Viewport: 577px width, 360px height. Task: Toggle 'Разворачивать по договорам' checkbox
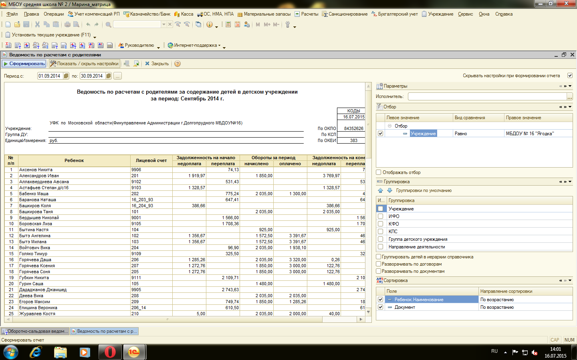coord(379,264)
